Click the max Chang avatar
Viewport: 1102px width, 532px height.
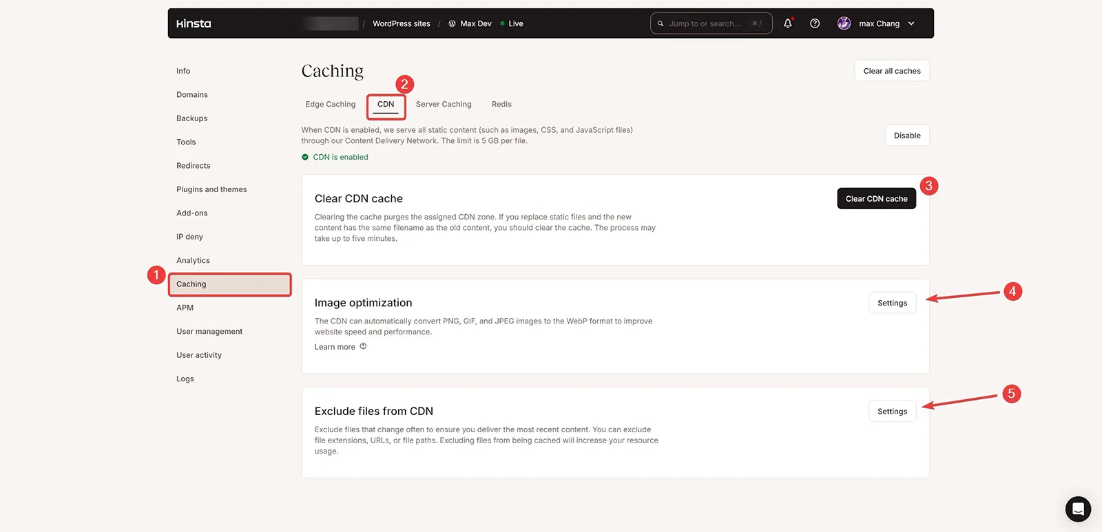[844, 23]
